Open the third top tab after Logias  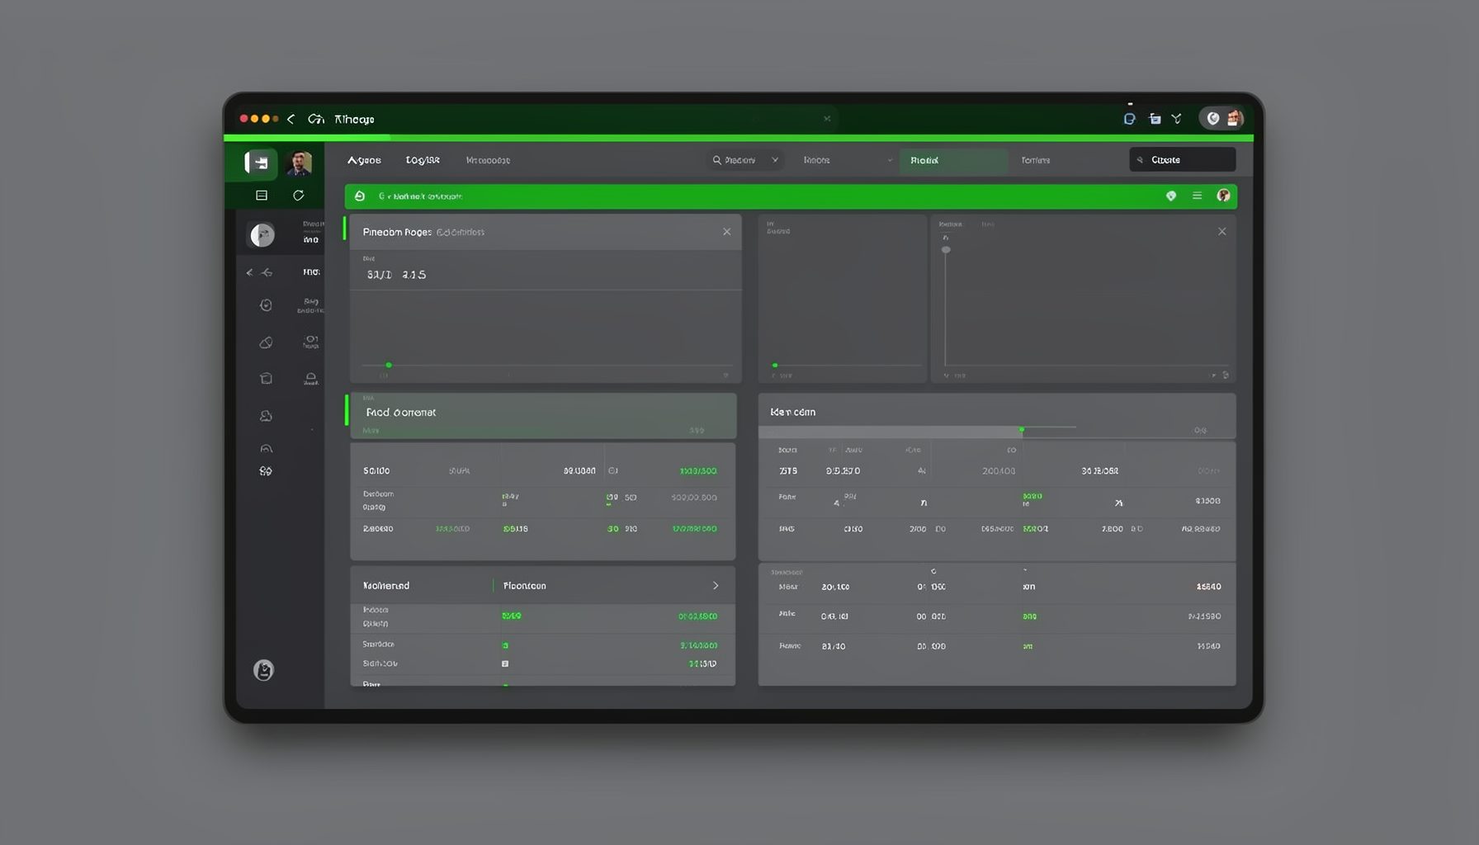pyautogui.click(x=488, y=160)
